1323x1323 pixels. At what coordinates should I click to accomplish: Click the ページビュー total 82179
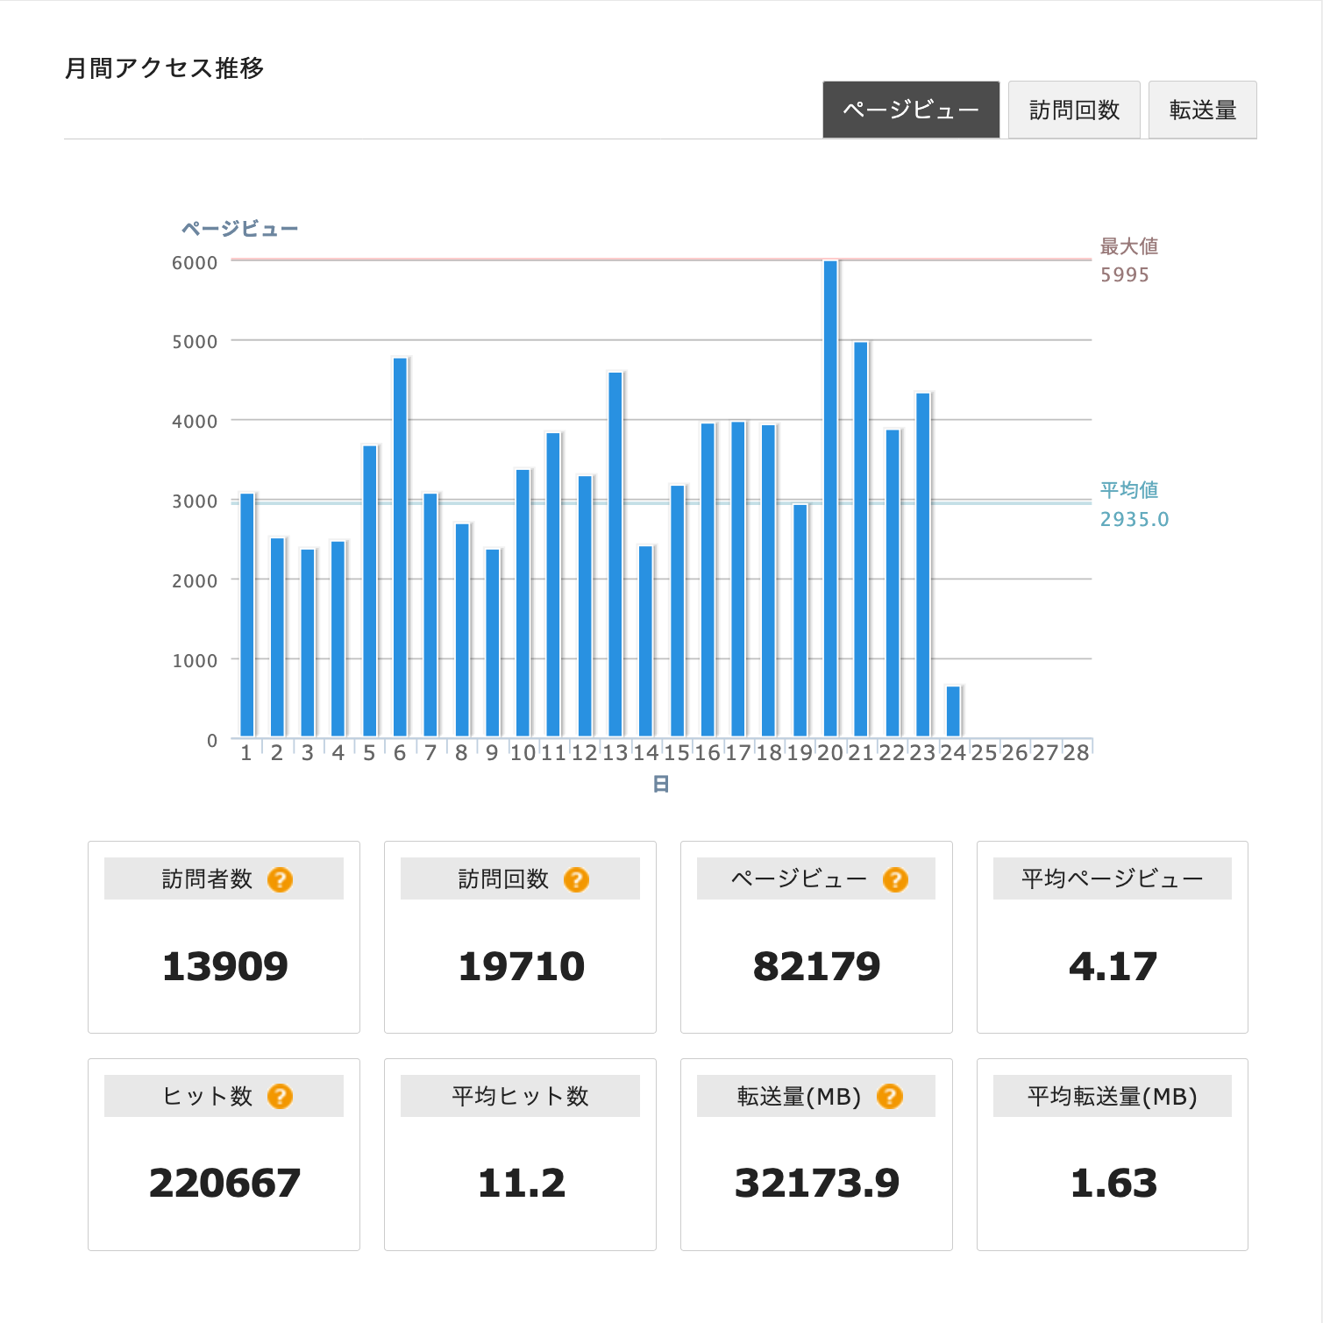816,966
